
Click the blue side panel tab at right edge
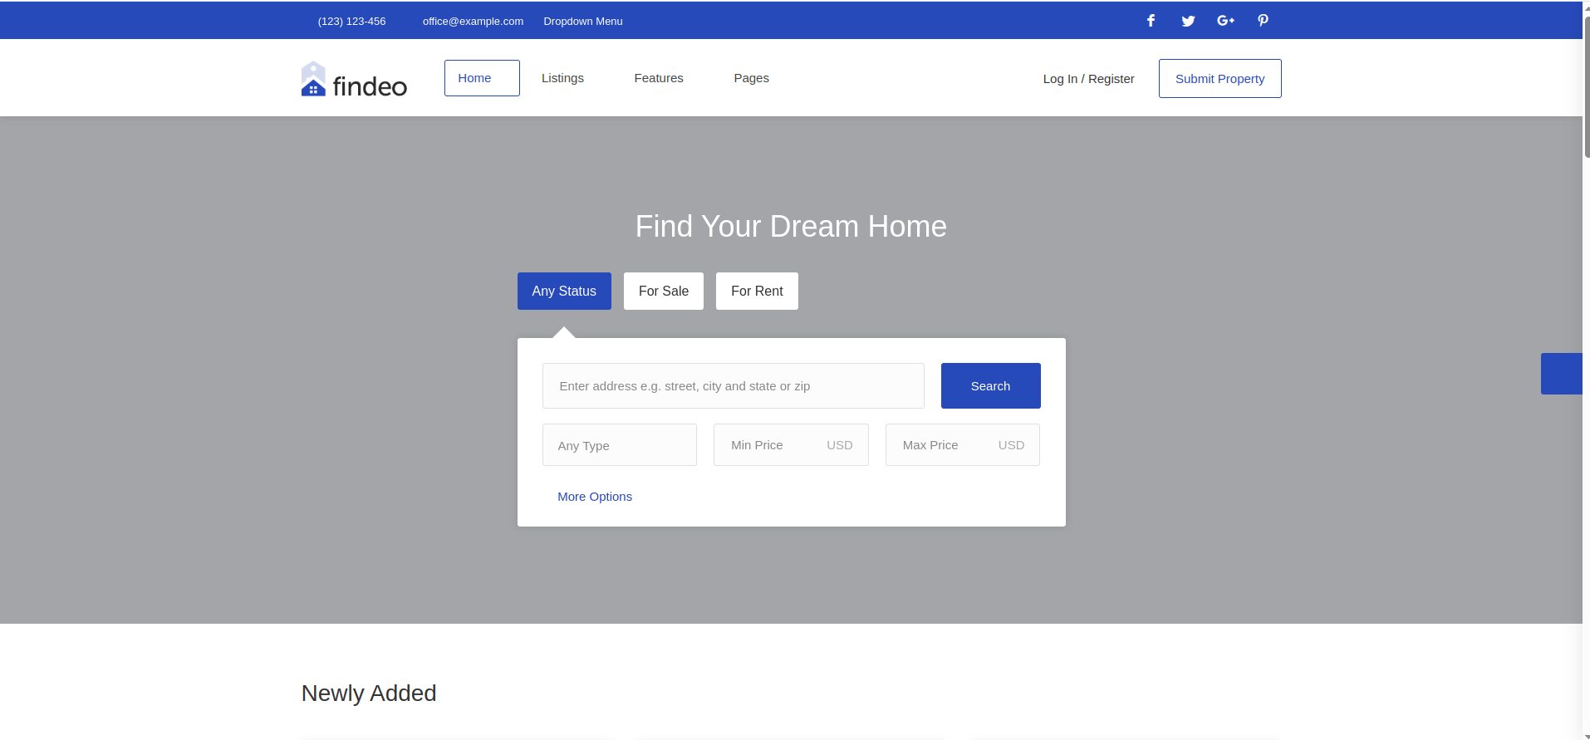(x=1562, y=374)
